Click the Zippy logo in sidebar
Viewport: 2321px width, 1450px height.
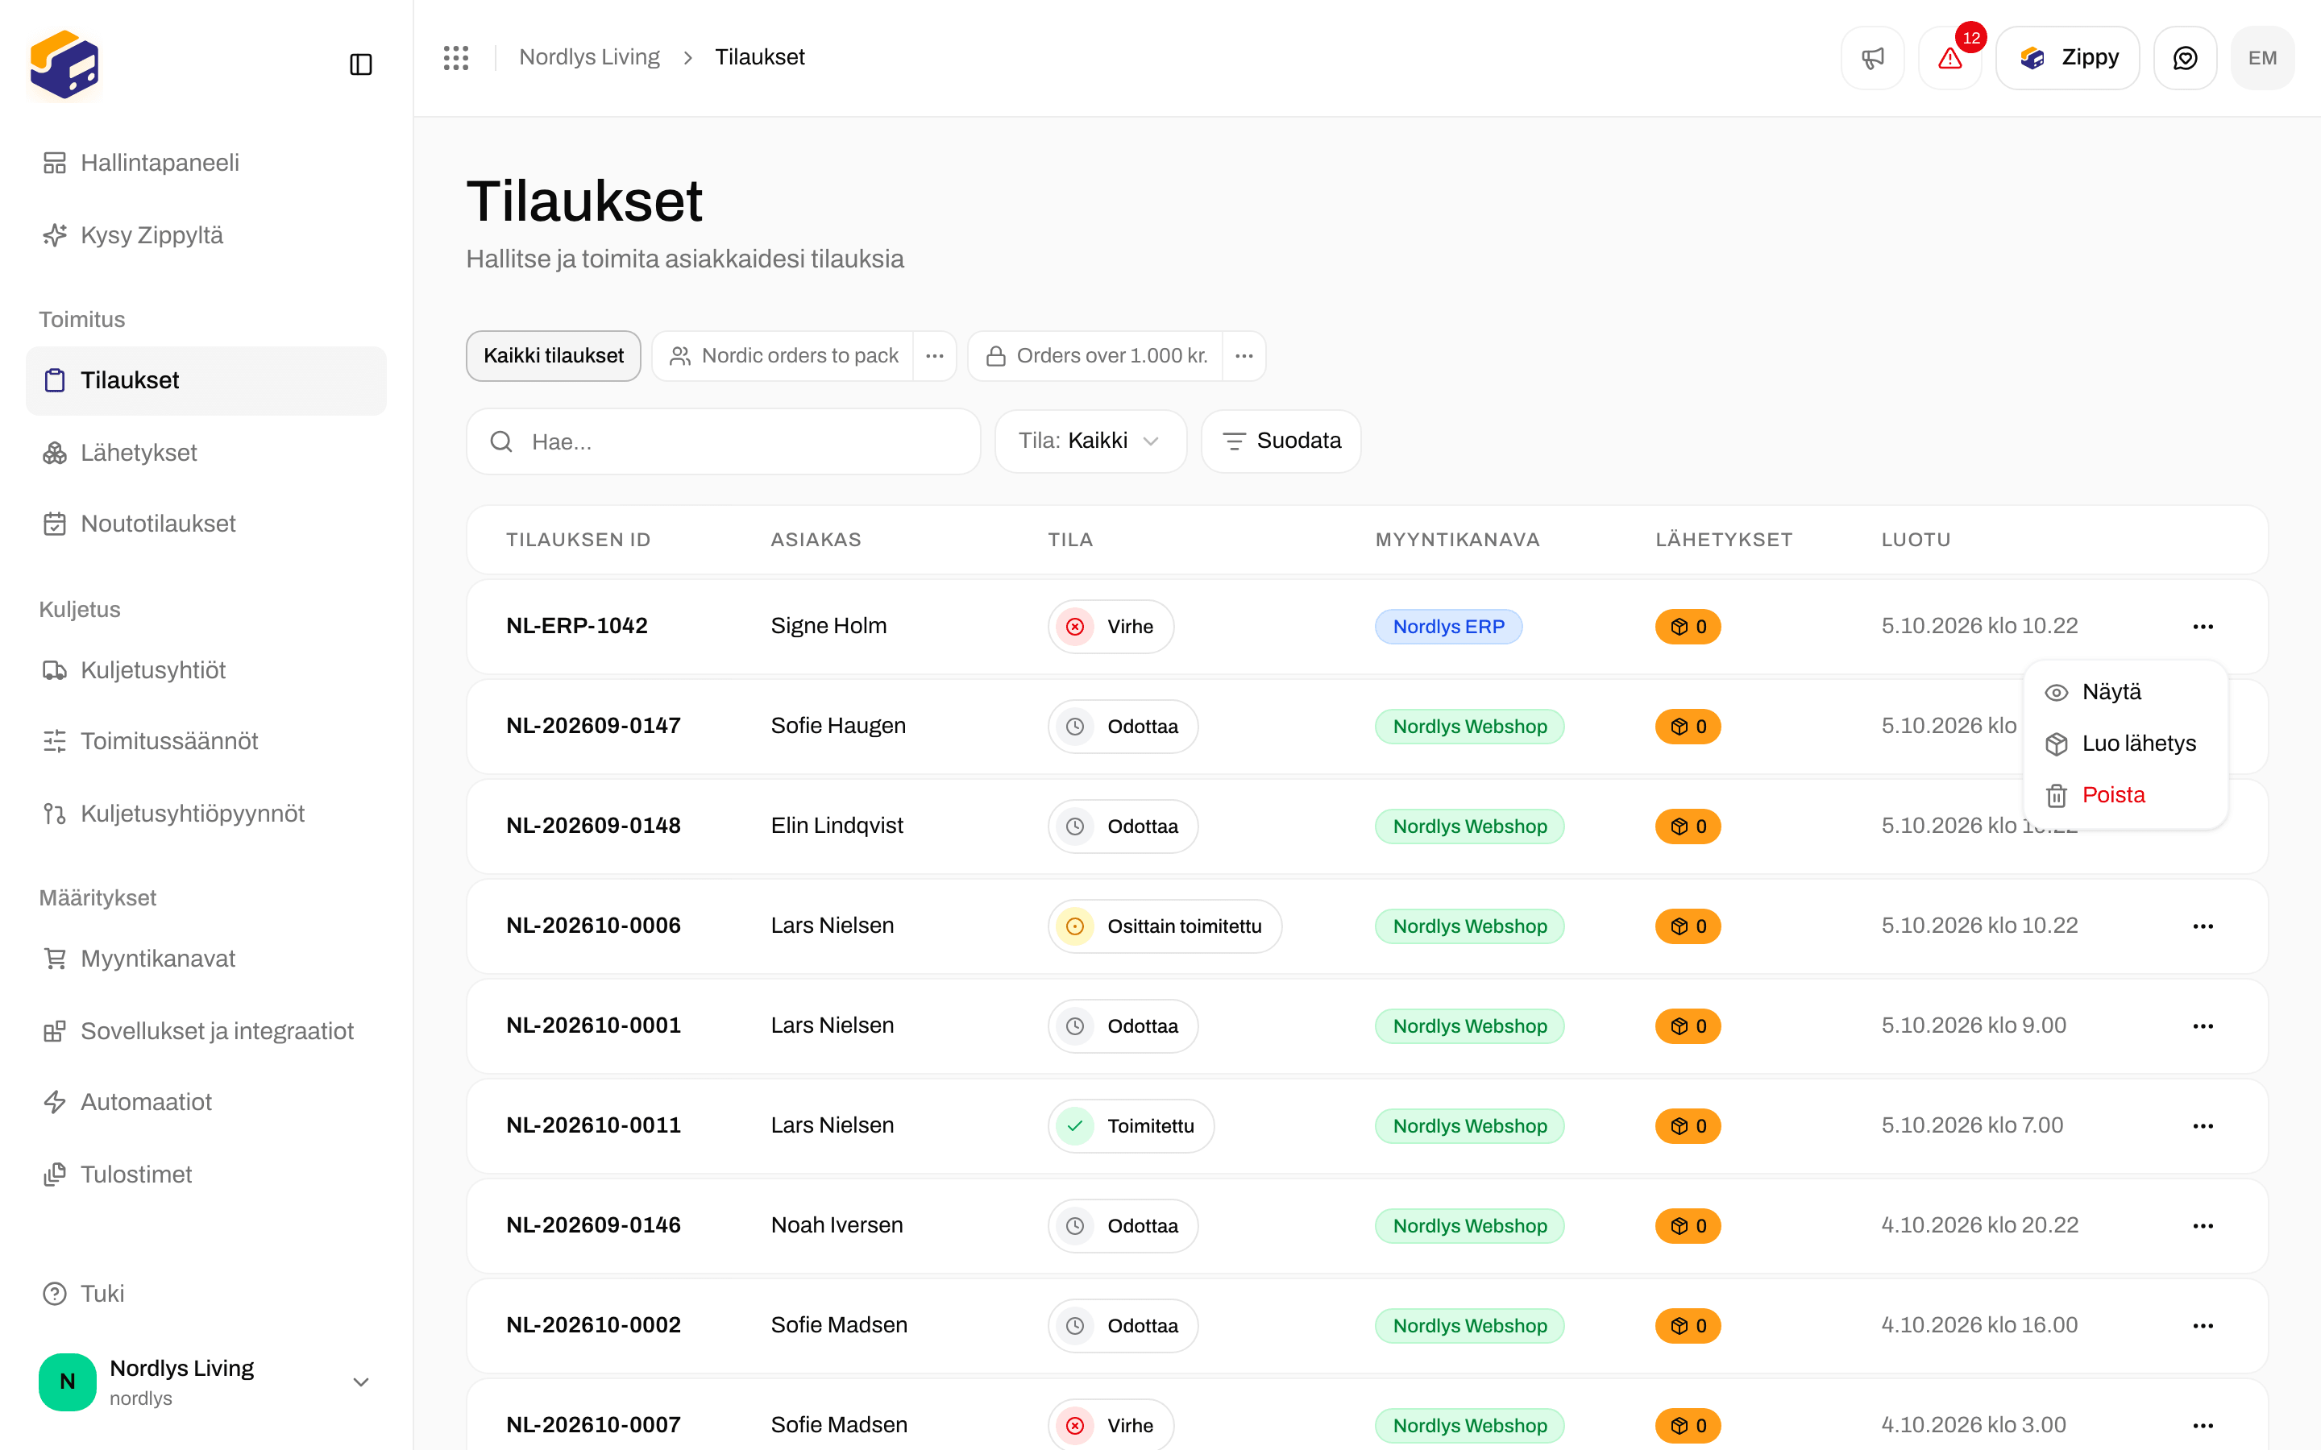coord(64,64)
